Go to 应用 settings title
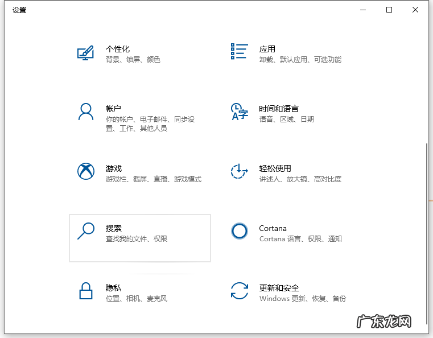The image size is (433, 338). click(267, 49)
